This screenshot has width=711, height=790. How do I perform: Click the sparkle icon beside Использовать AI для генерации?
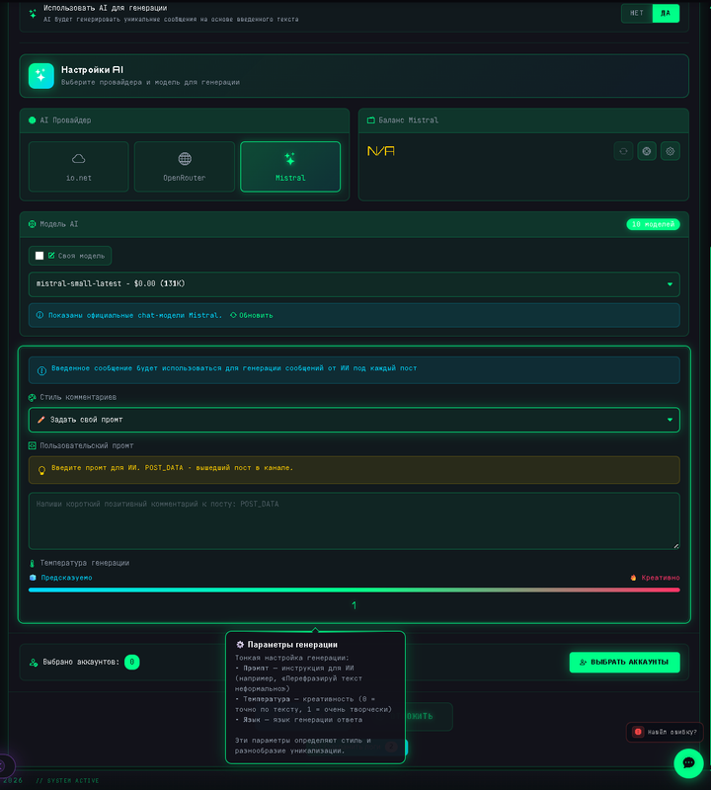pos(33,14)
